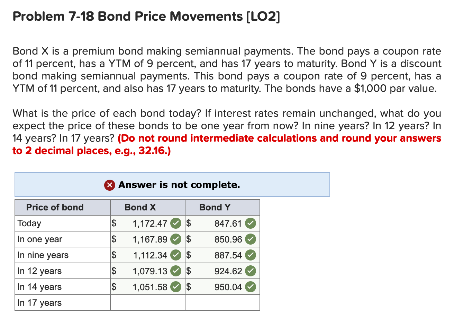Click the red X error icon
This screenshot has height=322, width=454.
coord(109,185)
